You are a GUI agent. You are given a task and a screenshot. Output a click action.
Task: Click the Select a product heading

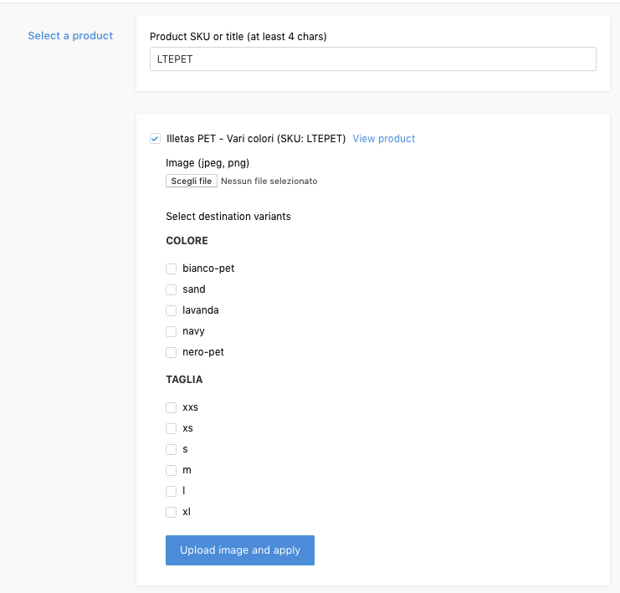coord(70,36)
